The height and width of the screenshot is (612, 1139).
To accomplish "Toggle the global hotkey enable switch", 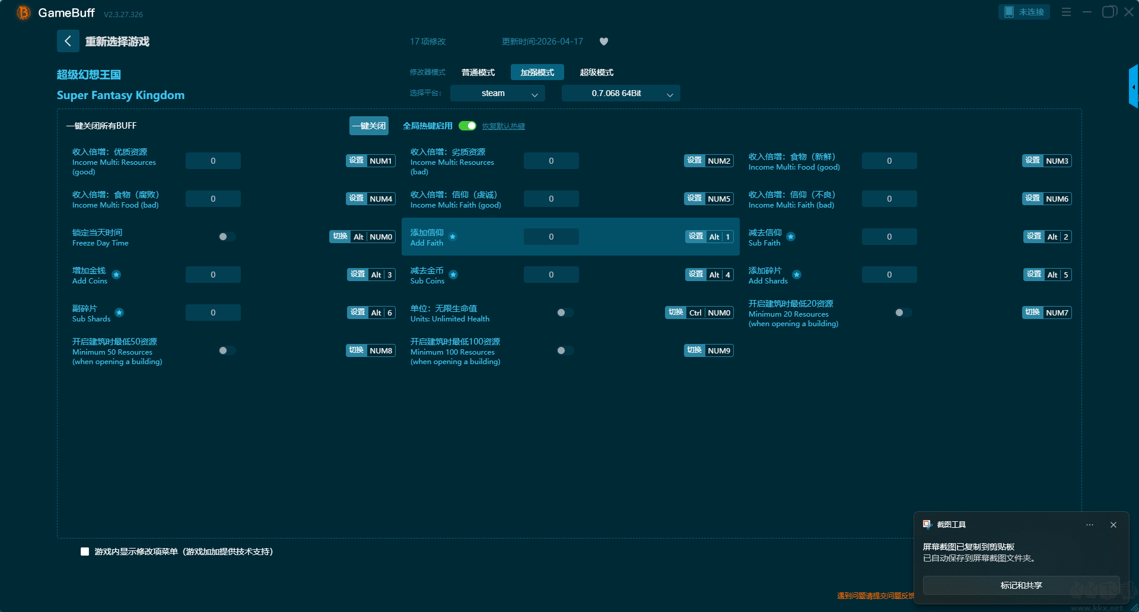I will coord(467,126).
